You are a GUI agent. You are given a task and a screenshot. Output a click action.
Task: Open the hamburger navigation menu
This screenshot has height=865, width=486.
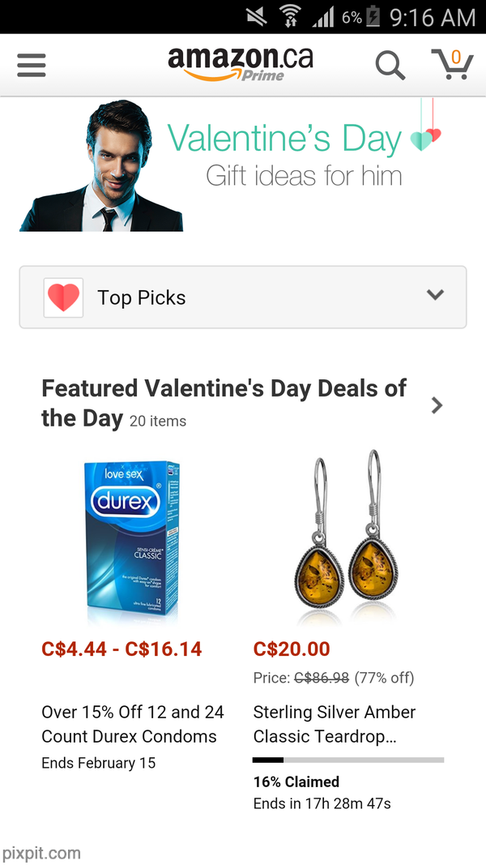tap(32, 65)
